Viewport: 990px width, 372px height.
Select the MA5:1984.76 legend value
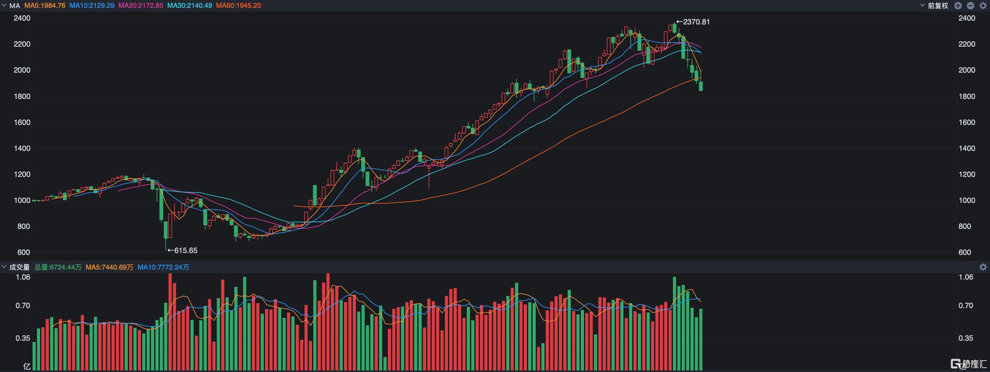coord(44,6)
